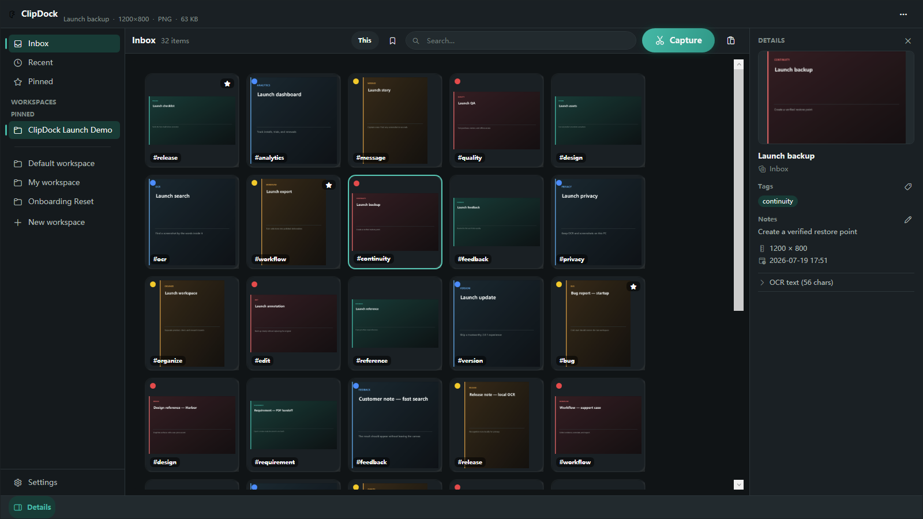Select the Launch annotation card

click(294, 324)
